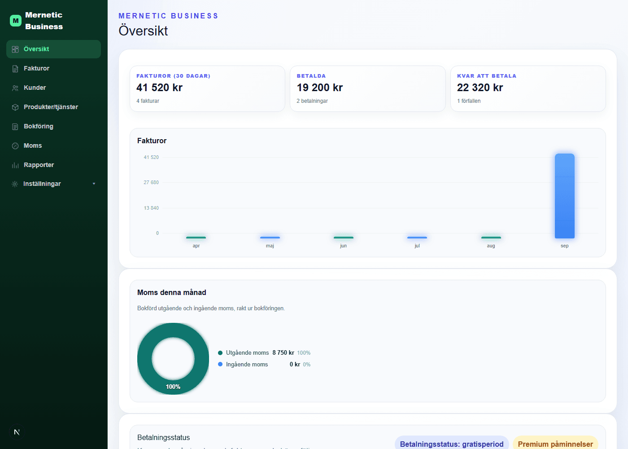Click the "4 fakturar" text
Viewport: 628px width, 449px height.
148,101
